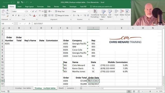Image resolution: width=165 pixels, height=93 pixels.
Task: Open the Date number format dropdown
Action: pos(88,11)
